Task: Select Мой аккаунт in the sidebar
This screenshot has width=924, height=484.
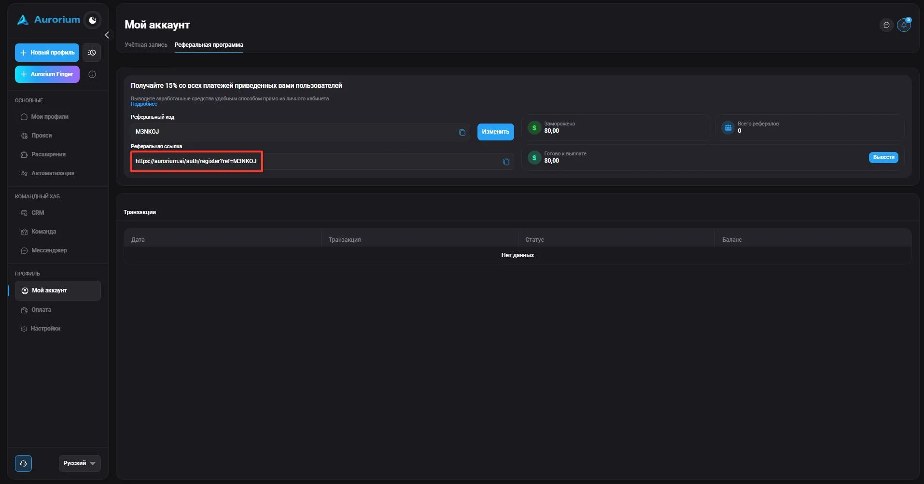Action: pyautogui.click(x=58, y=290)
